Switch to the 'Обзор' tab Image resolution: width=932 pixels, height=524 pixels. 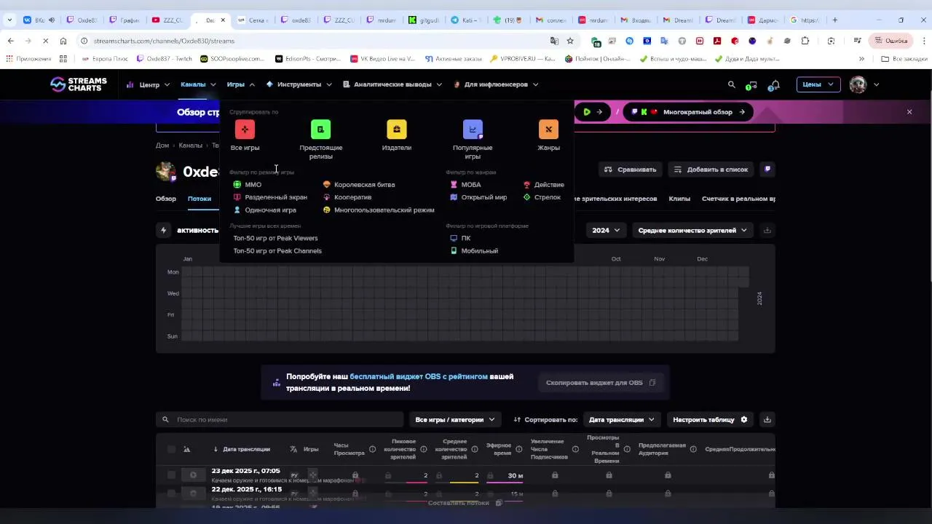(x=166, y=199)
